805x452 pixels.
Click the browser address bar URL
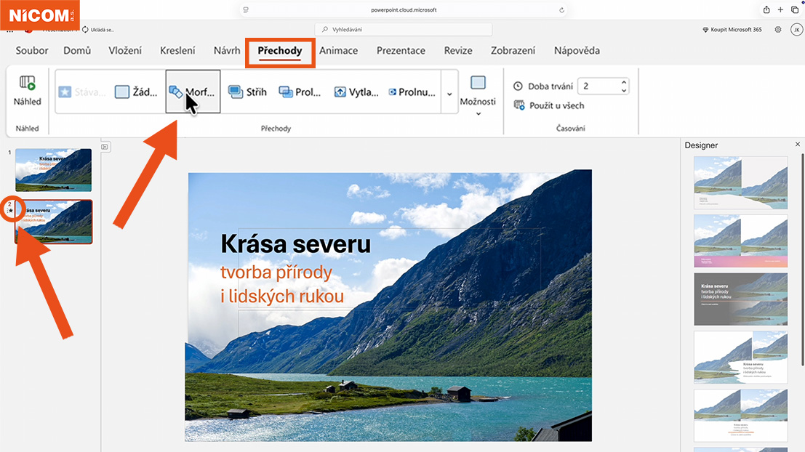404,9
